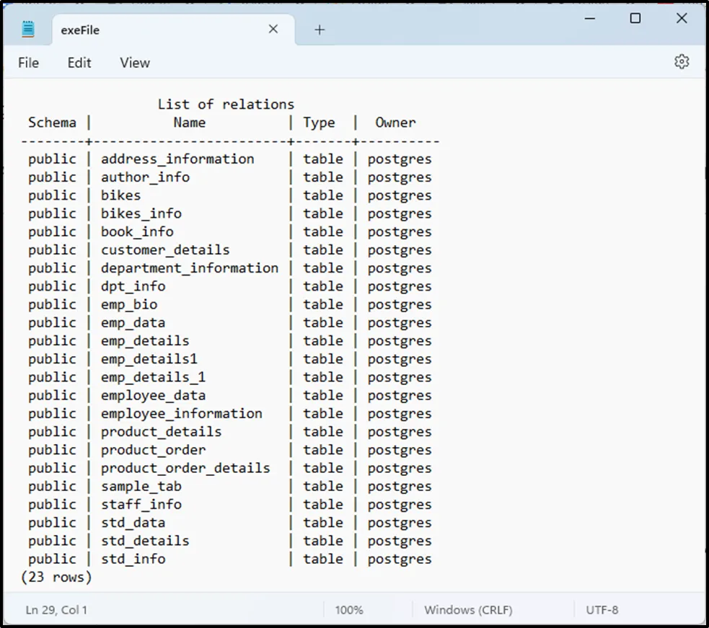
Task: Minimize the Notepad window
Action: click(589, 19)
